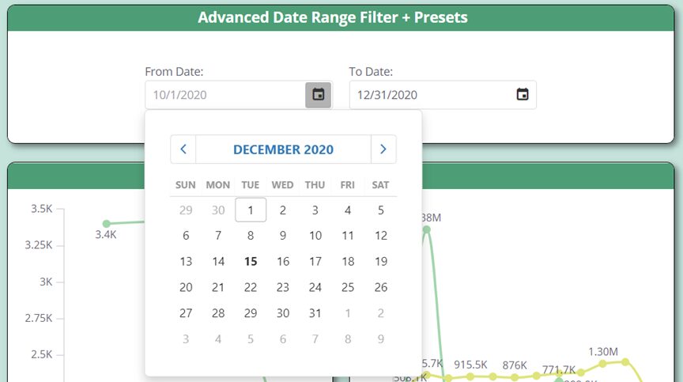
Task: Select December 9 in the calendar
Action: (x=283, y=236)
